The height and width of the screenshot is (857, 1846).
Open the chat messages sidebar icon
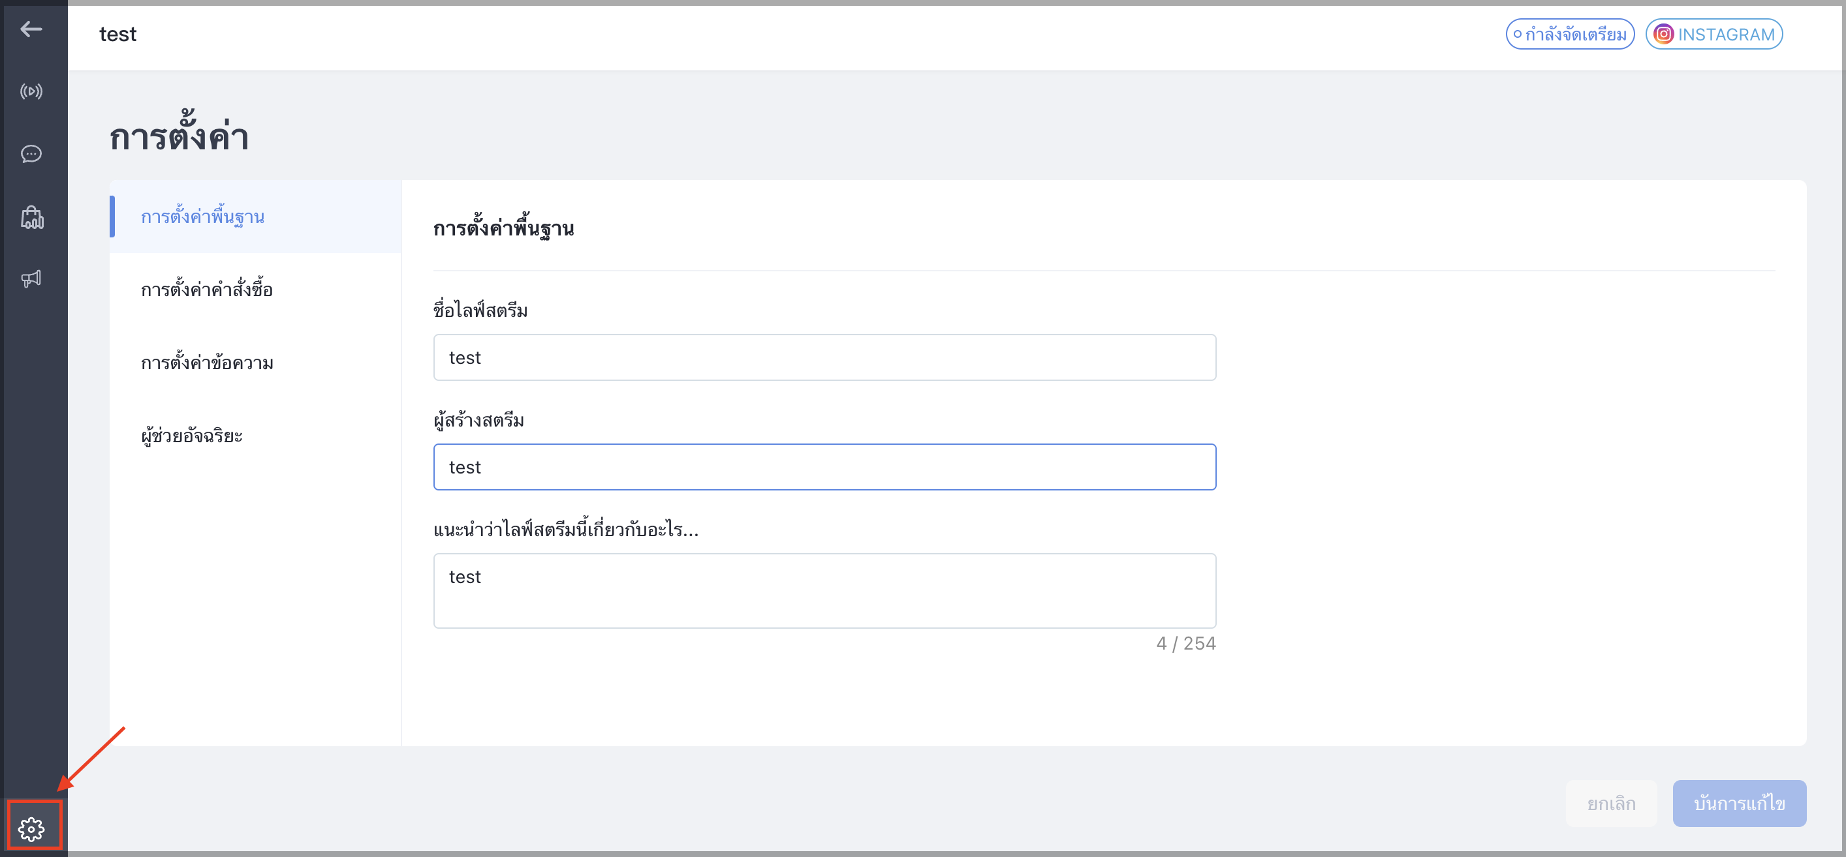pos(31,154)
